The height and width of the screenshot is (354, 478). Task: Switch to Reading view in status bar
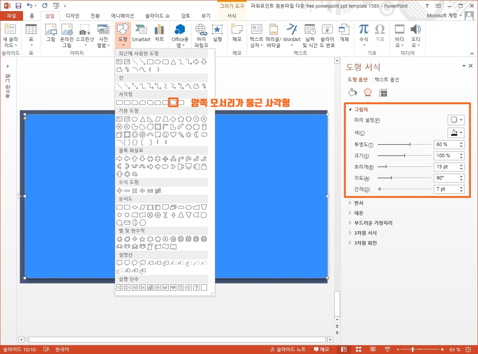[x=373, y=350]
